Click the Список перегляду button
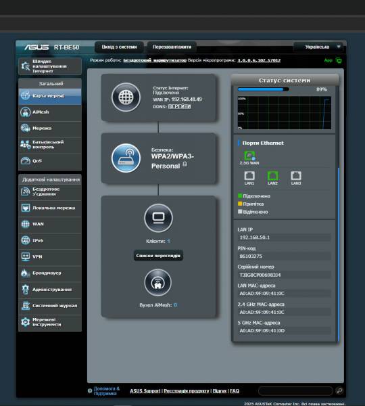Image resolution: width=365 pixels, height=406 pixels. (158, 256)
